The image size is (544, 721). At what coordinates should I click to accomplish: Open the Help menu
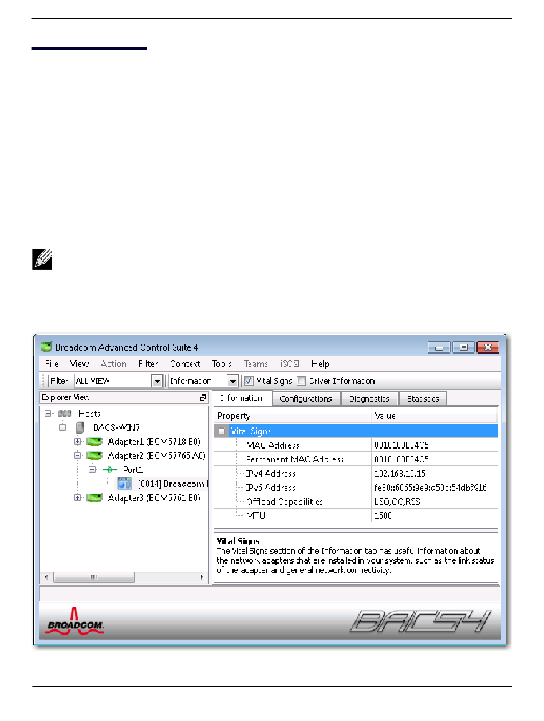pos(320,364)
